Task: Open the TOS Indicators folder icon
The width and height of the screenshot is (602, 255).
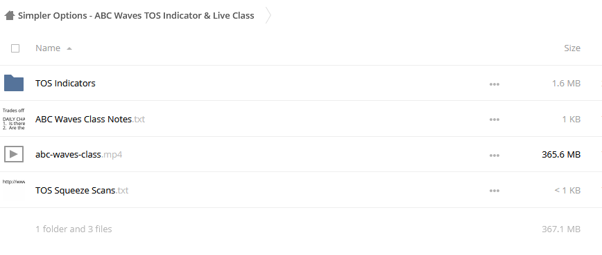Action: (14, 83)
